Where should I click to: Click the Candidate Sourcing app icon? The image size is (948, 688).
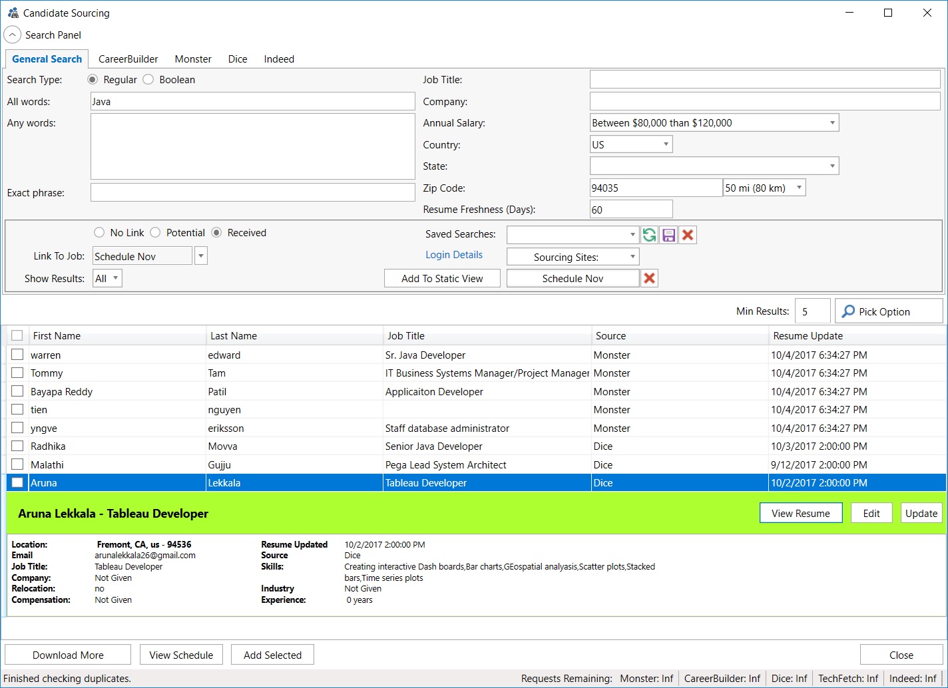[13, 13]
